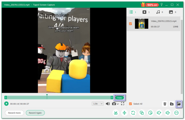Open the scissors clip tool
Image resolution: width=185 pixels, height=120 pixels.
click(x=116, y=113)
